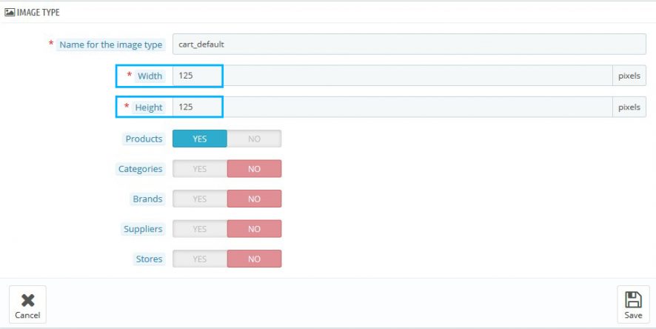Select YES for the Products option
Viewport: 656px width, 329px height.
click(x=199, y=139)
